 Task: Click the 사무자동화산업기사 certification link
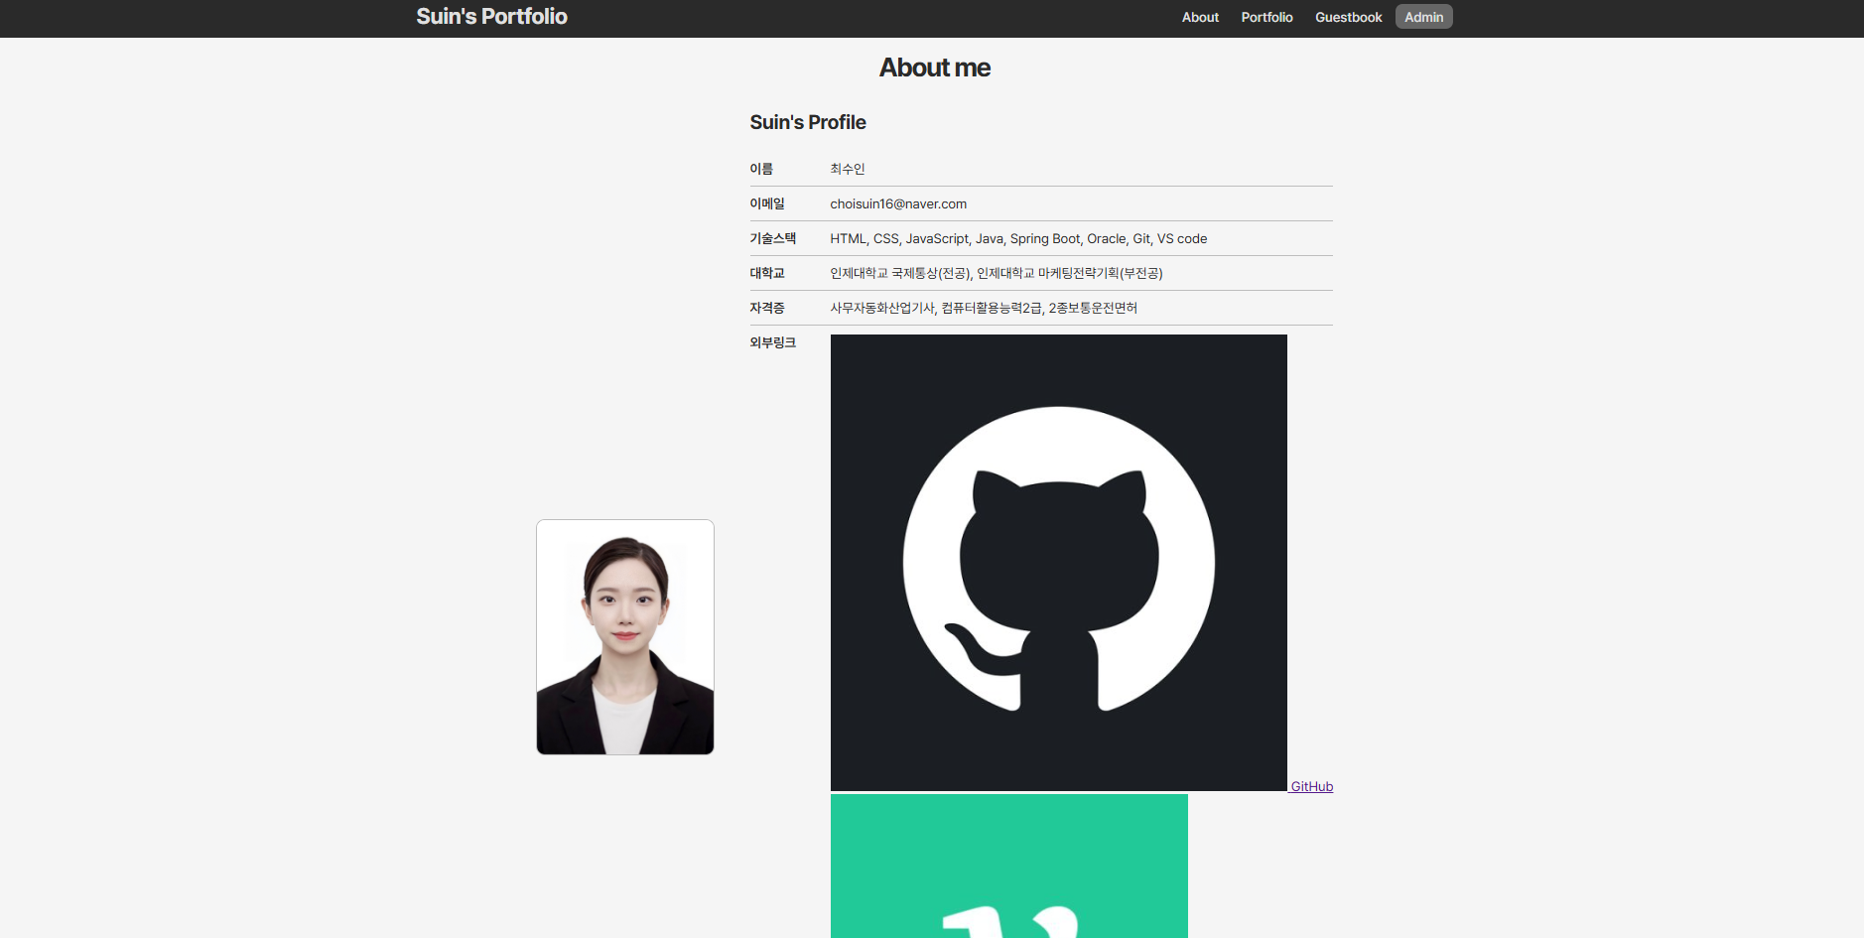(x=879, y=308)
